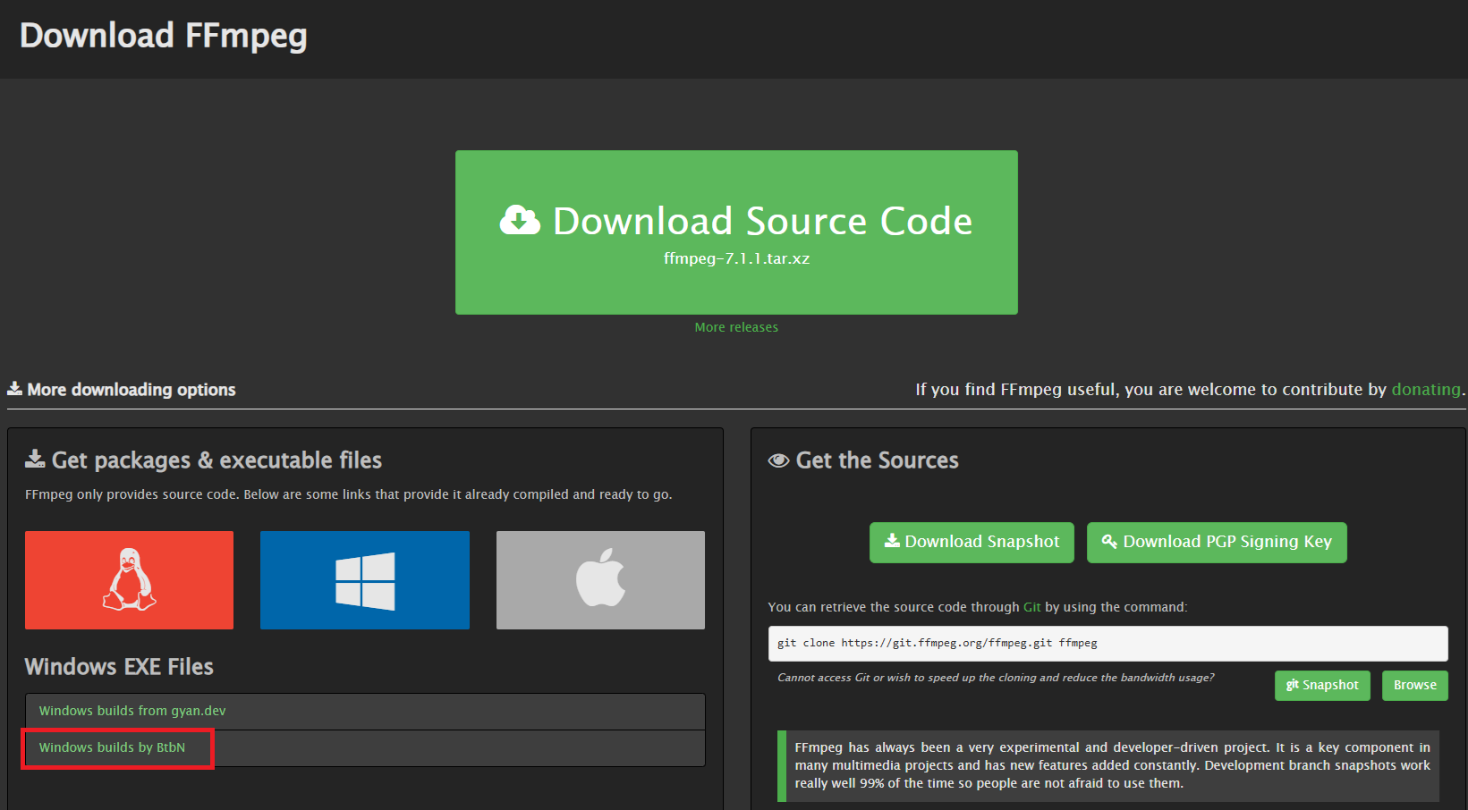Click the Download FFmpeg page title
Viewport: 1468px width, 810px height.
(x=163, y=36)
